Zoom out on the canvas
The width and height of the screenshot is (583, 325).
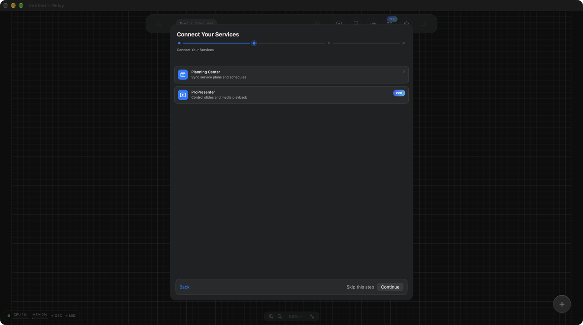(280, 316)
